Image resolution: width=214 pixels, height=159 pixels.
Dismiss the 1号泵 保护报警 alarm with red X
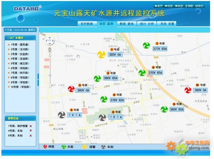tap(31, 126)
